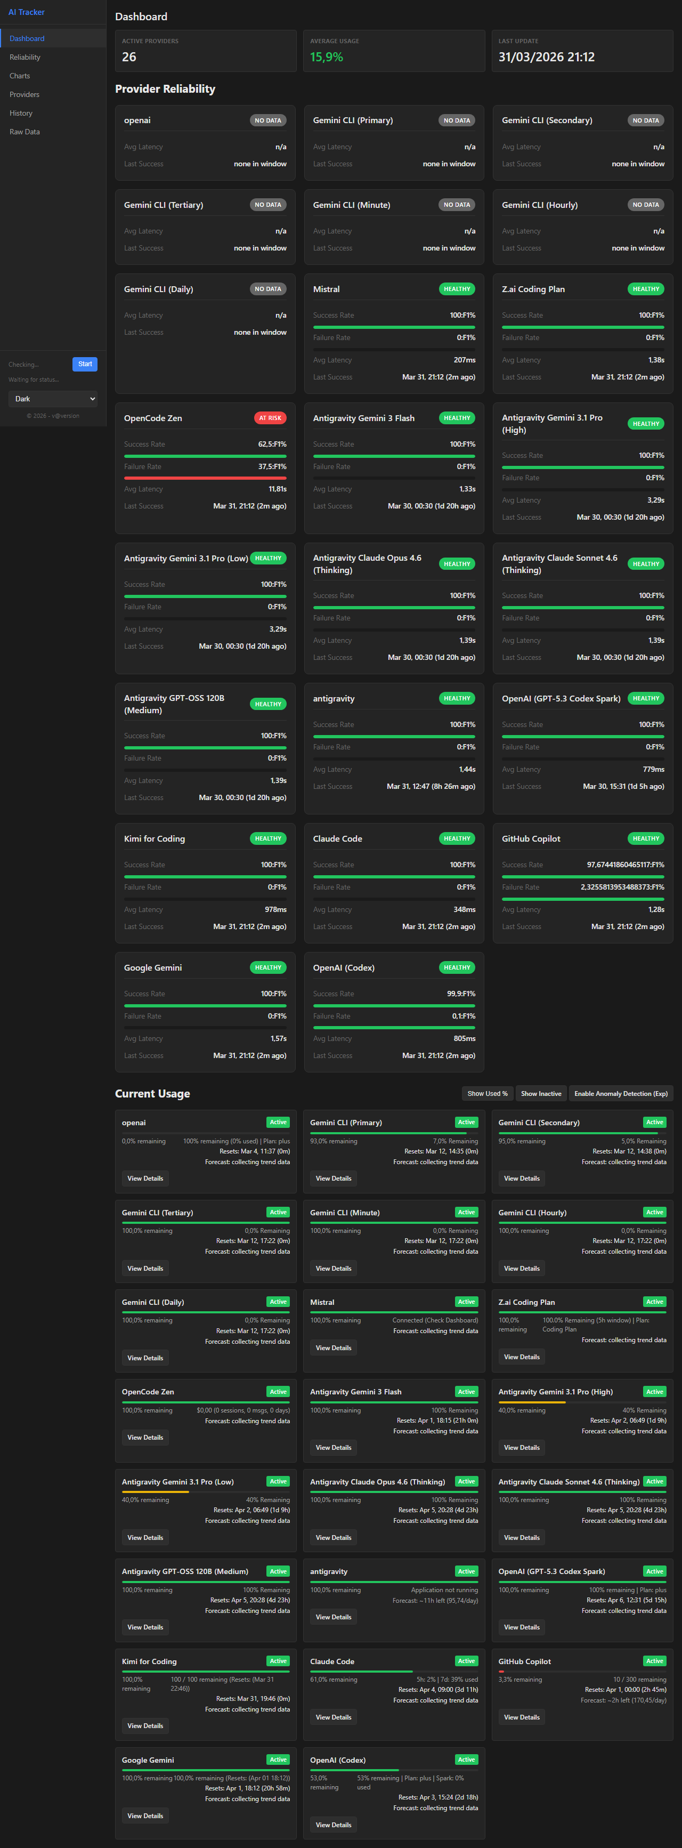Click the blue Start button

(85, 364)
